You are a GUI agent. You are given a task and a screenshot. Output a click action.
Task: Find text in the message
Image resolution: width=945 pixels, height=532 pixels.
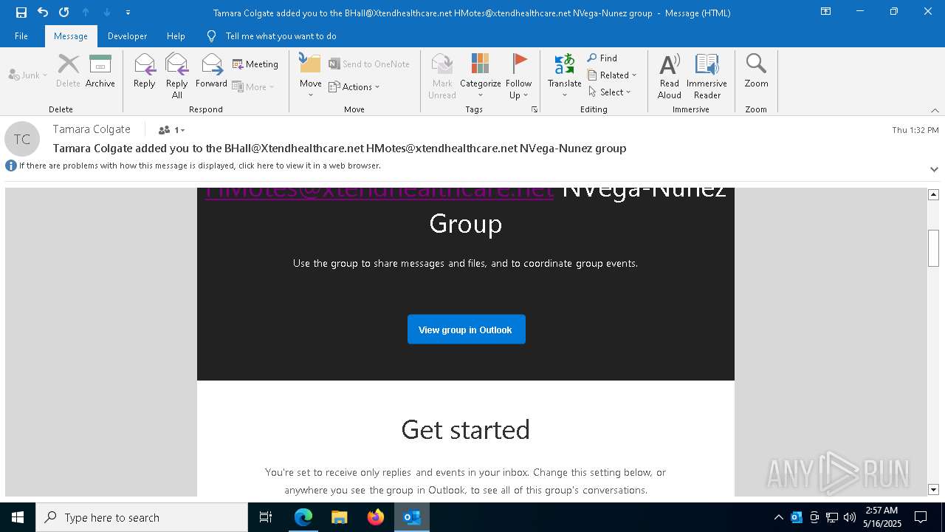click(602, 58)
